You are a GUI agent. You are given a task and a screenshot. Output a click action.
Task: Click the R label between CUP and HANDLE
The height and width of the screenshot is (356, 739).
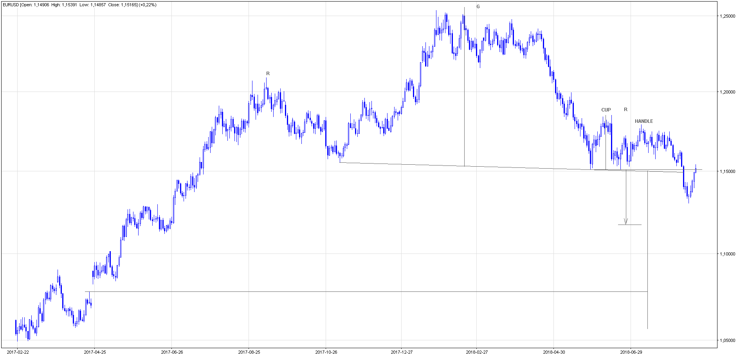625,110
